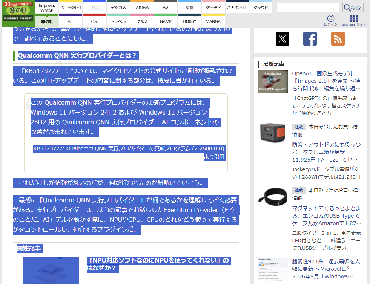The width and height of the screenshot is (370, 284).
Task: Open the Elecom USB Type-C cable article
Action: click(x=326, y=216)
